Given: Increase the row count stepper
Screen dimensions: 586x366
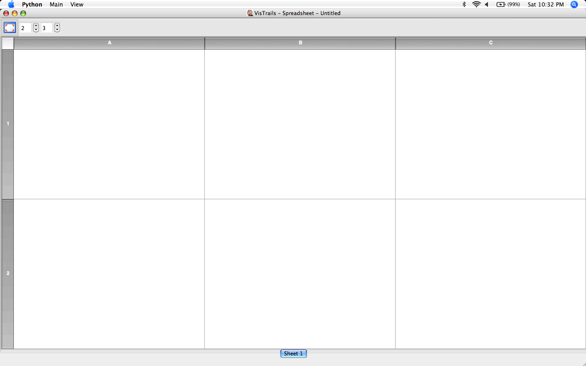Looking at the screenshot, I should 36,26.
